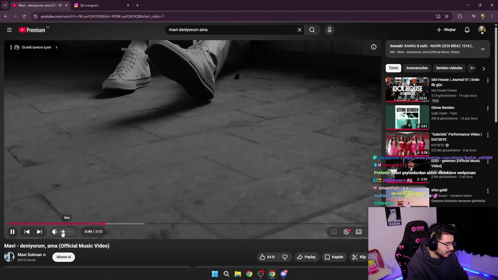The image size is (498, 280).
Task: Create a clip with Klip button
Action: coord(359,257)
